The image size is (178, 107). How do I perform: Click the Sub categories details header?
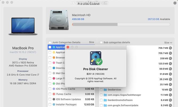(117, 42)
